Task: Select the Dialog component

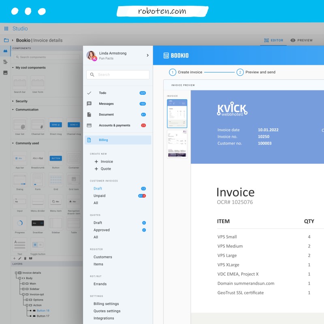Action: point(20,181)
